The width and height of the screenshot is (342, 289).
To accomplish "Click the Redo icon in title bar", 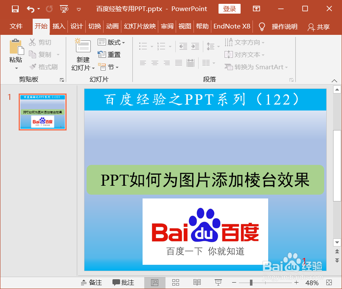I will 49,9.
